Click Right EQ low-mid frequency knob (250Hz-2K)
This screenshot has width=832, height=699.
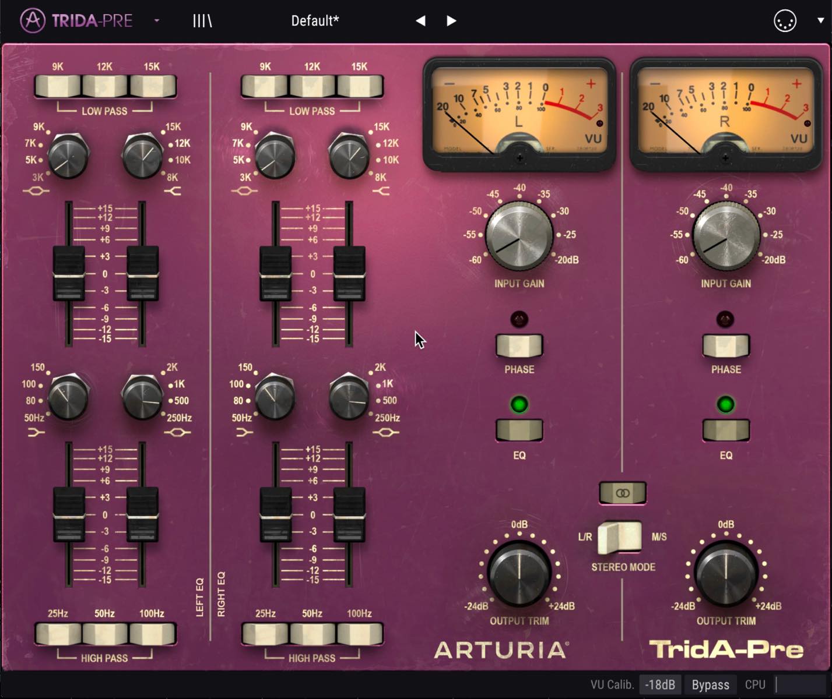(x=349, y=397)
